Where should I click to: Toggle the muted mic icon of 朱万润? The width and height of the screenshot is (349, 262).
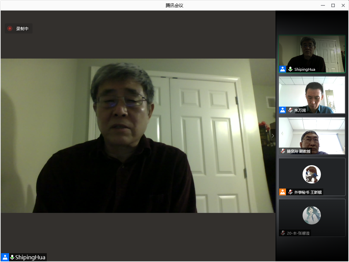[x=290, y=110]
